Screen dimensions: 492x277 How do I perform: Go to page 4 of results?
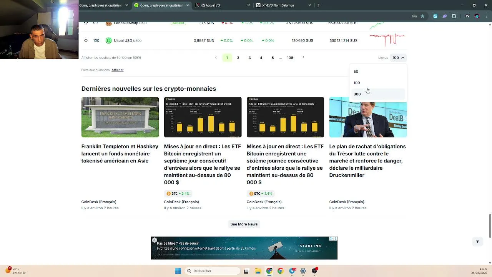tap(261, 58)
